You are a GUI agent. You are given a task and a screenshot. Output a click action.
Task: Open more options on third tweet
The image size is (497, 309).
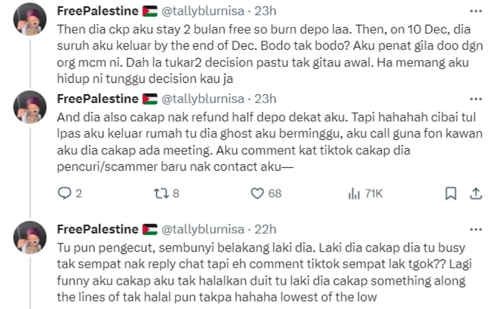tap(476, 230)
